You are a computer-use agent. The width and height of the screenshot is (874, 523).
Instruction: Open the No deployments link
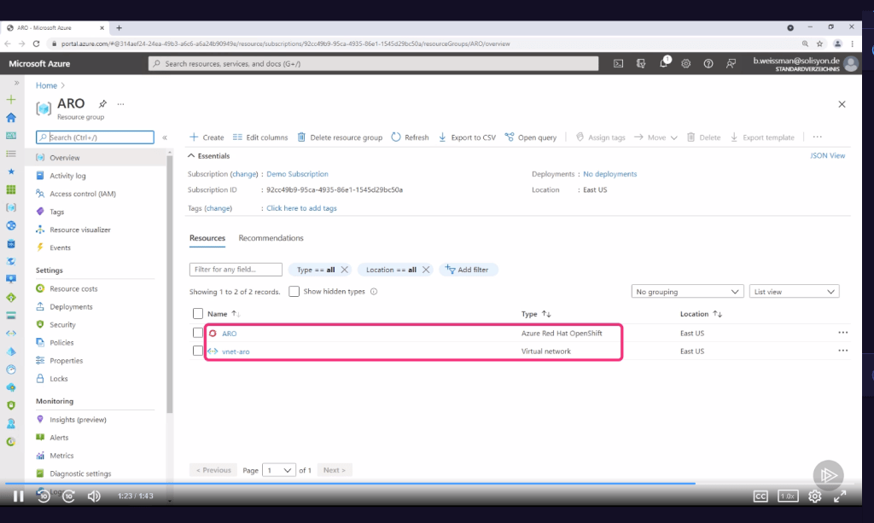point(609,174)
